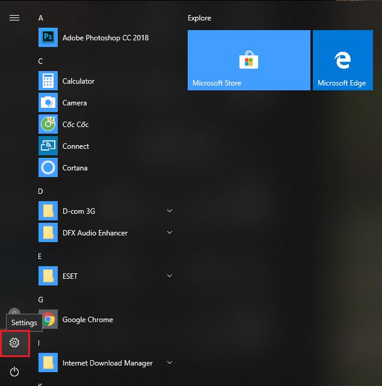Open the Microsoft Store tile
The image size is (382, 386).
pos(249,60)
